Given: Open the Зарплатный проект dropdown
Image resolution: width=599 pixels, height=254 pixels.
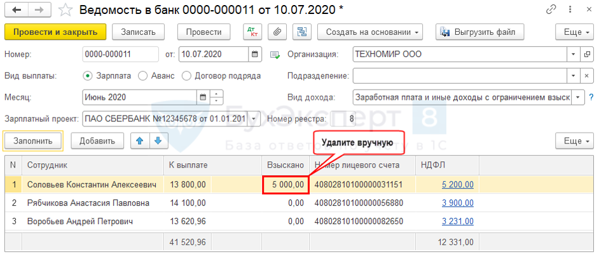Looking at the screenshot, I should 254,119.
